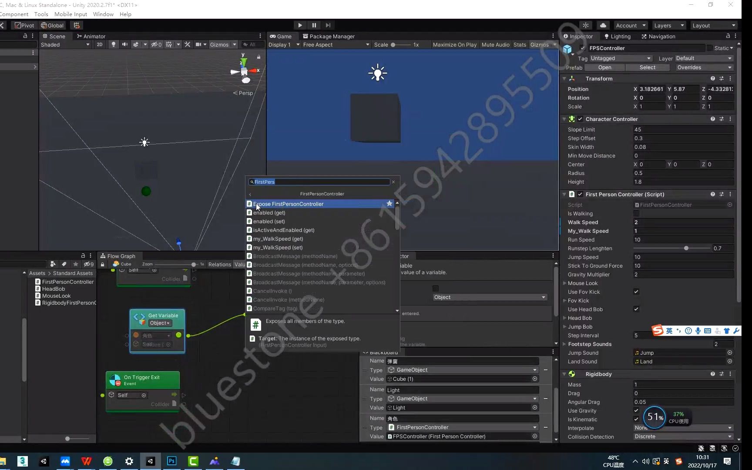The image size is (752, 470).
Task: Switch to the Package Manager tab
Action: pyautogui.click(x=329, y=37)
